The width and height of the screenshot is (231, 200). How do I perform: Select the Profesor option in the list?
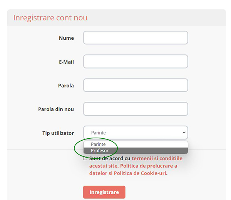coord(100,151)
